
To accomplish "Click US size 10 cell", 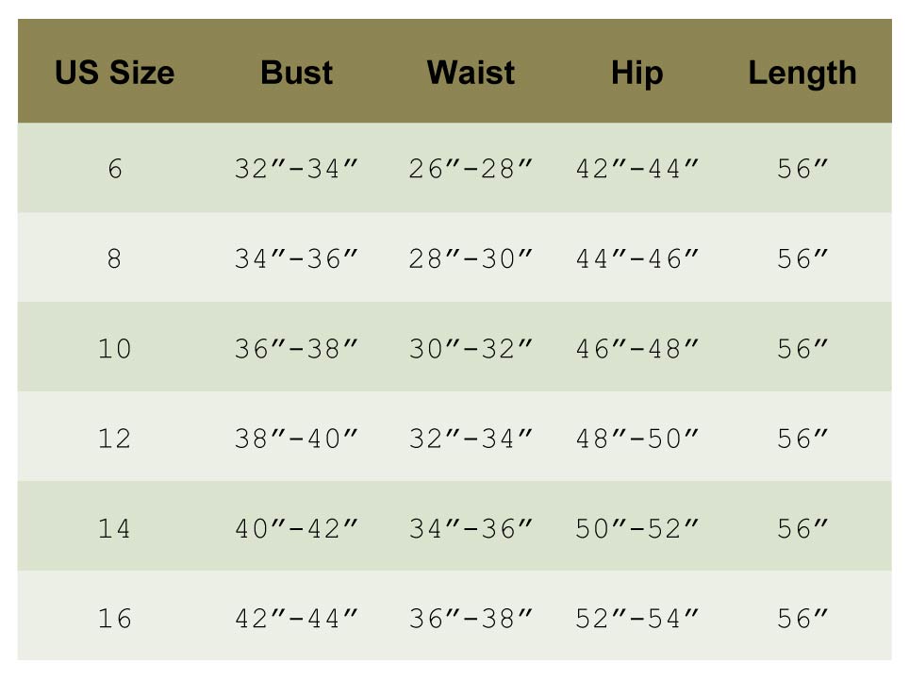I will coord(114,349).
